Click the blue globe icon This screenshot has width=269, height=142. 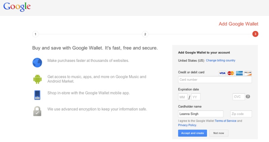tap(37, 63)
